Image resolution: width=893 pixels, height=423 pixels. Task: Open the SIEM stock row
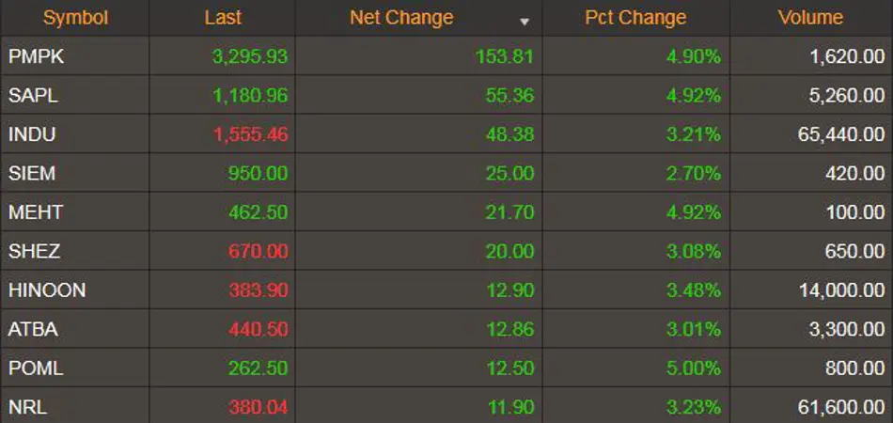(x=31, y=173)
